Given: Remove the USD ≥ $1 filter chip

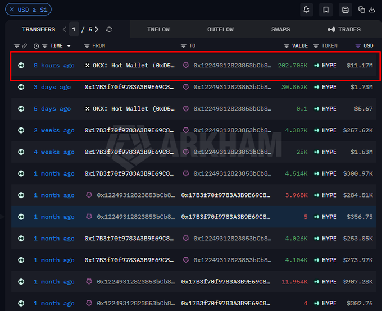Looking at the screenshot, I should coord(12,10).
